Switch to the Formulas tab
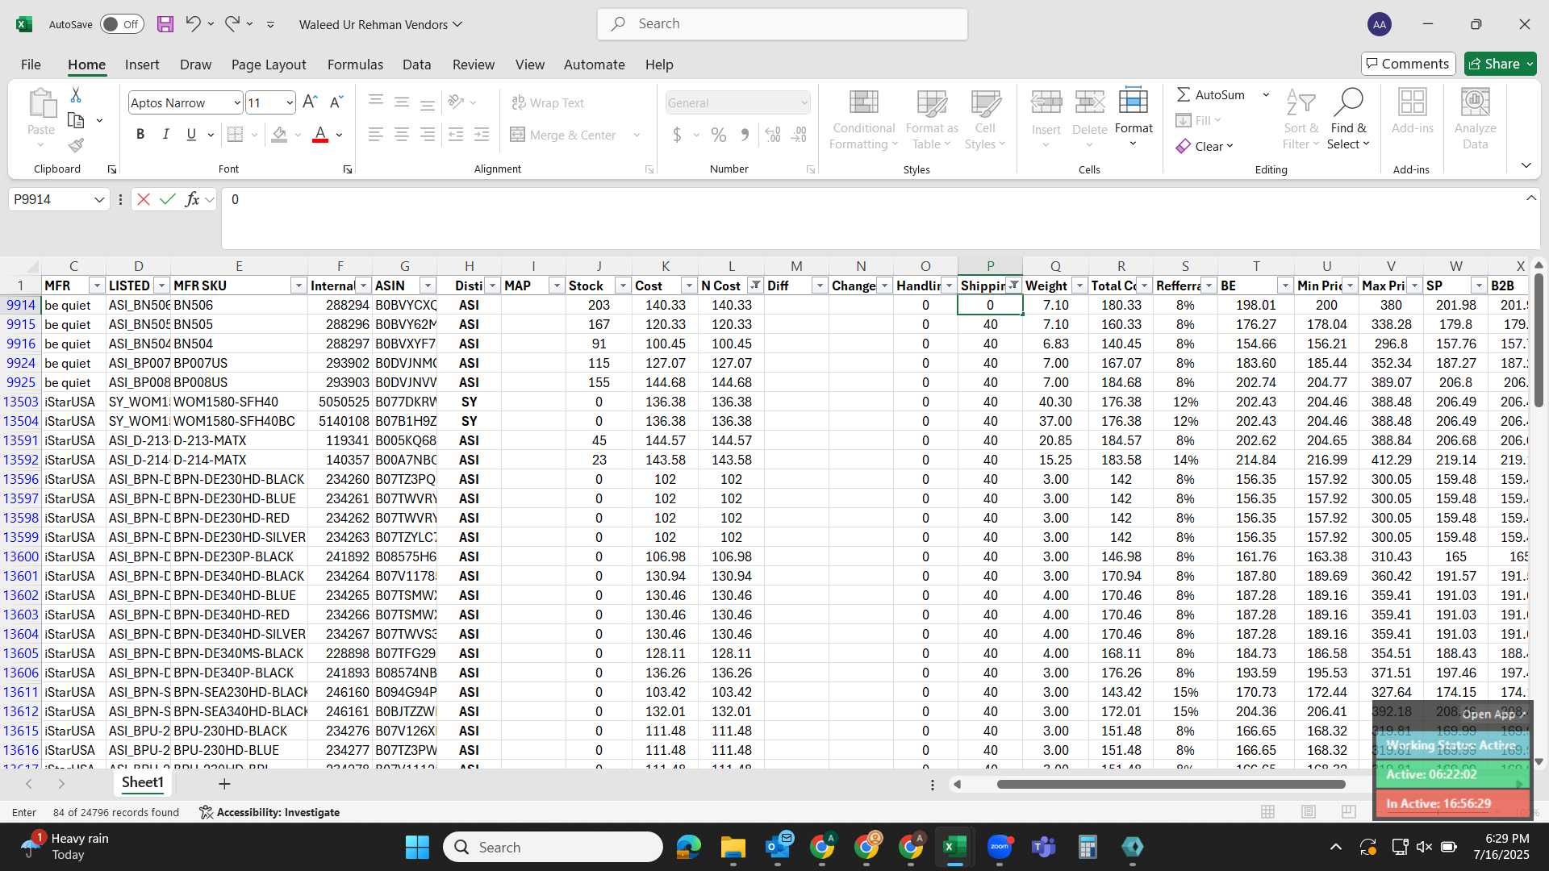 click(x=355, y=65)
